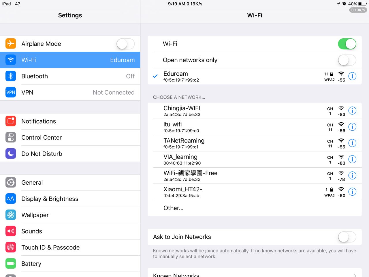Image resolution: width=369 pixels, height=277 pixels.
Task: Tap the Bluetooth Off status text
Action: point(130,76)
